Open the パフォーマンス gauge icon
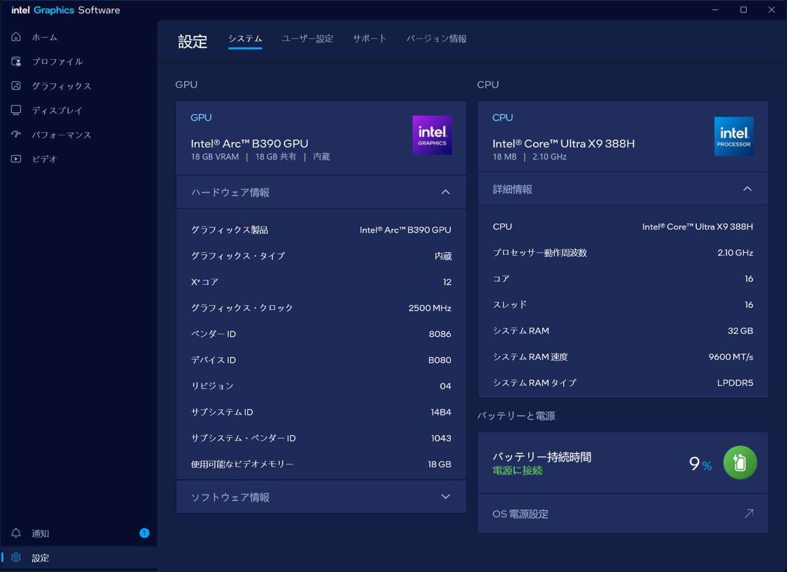The image size is (787, 572). (x=16, y=134)
